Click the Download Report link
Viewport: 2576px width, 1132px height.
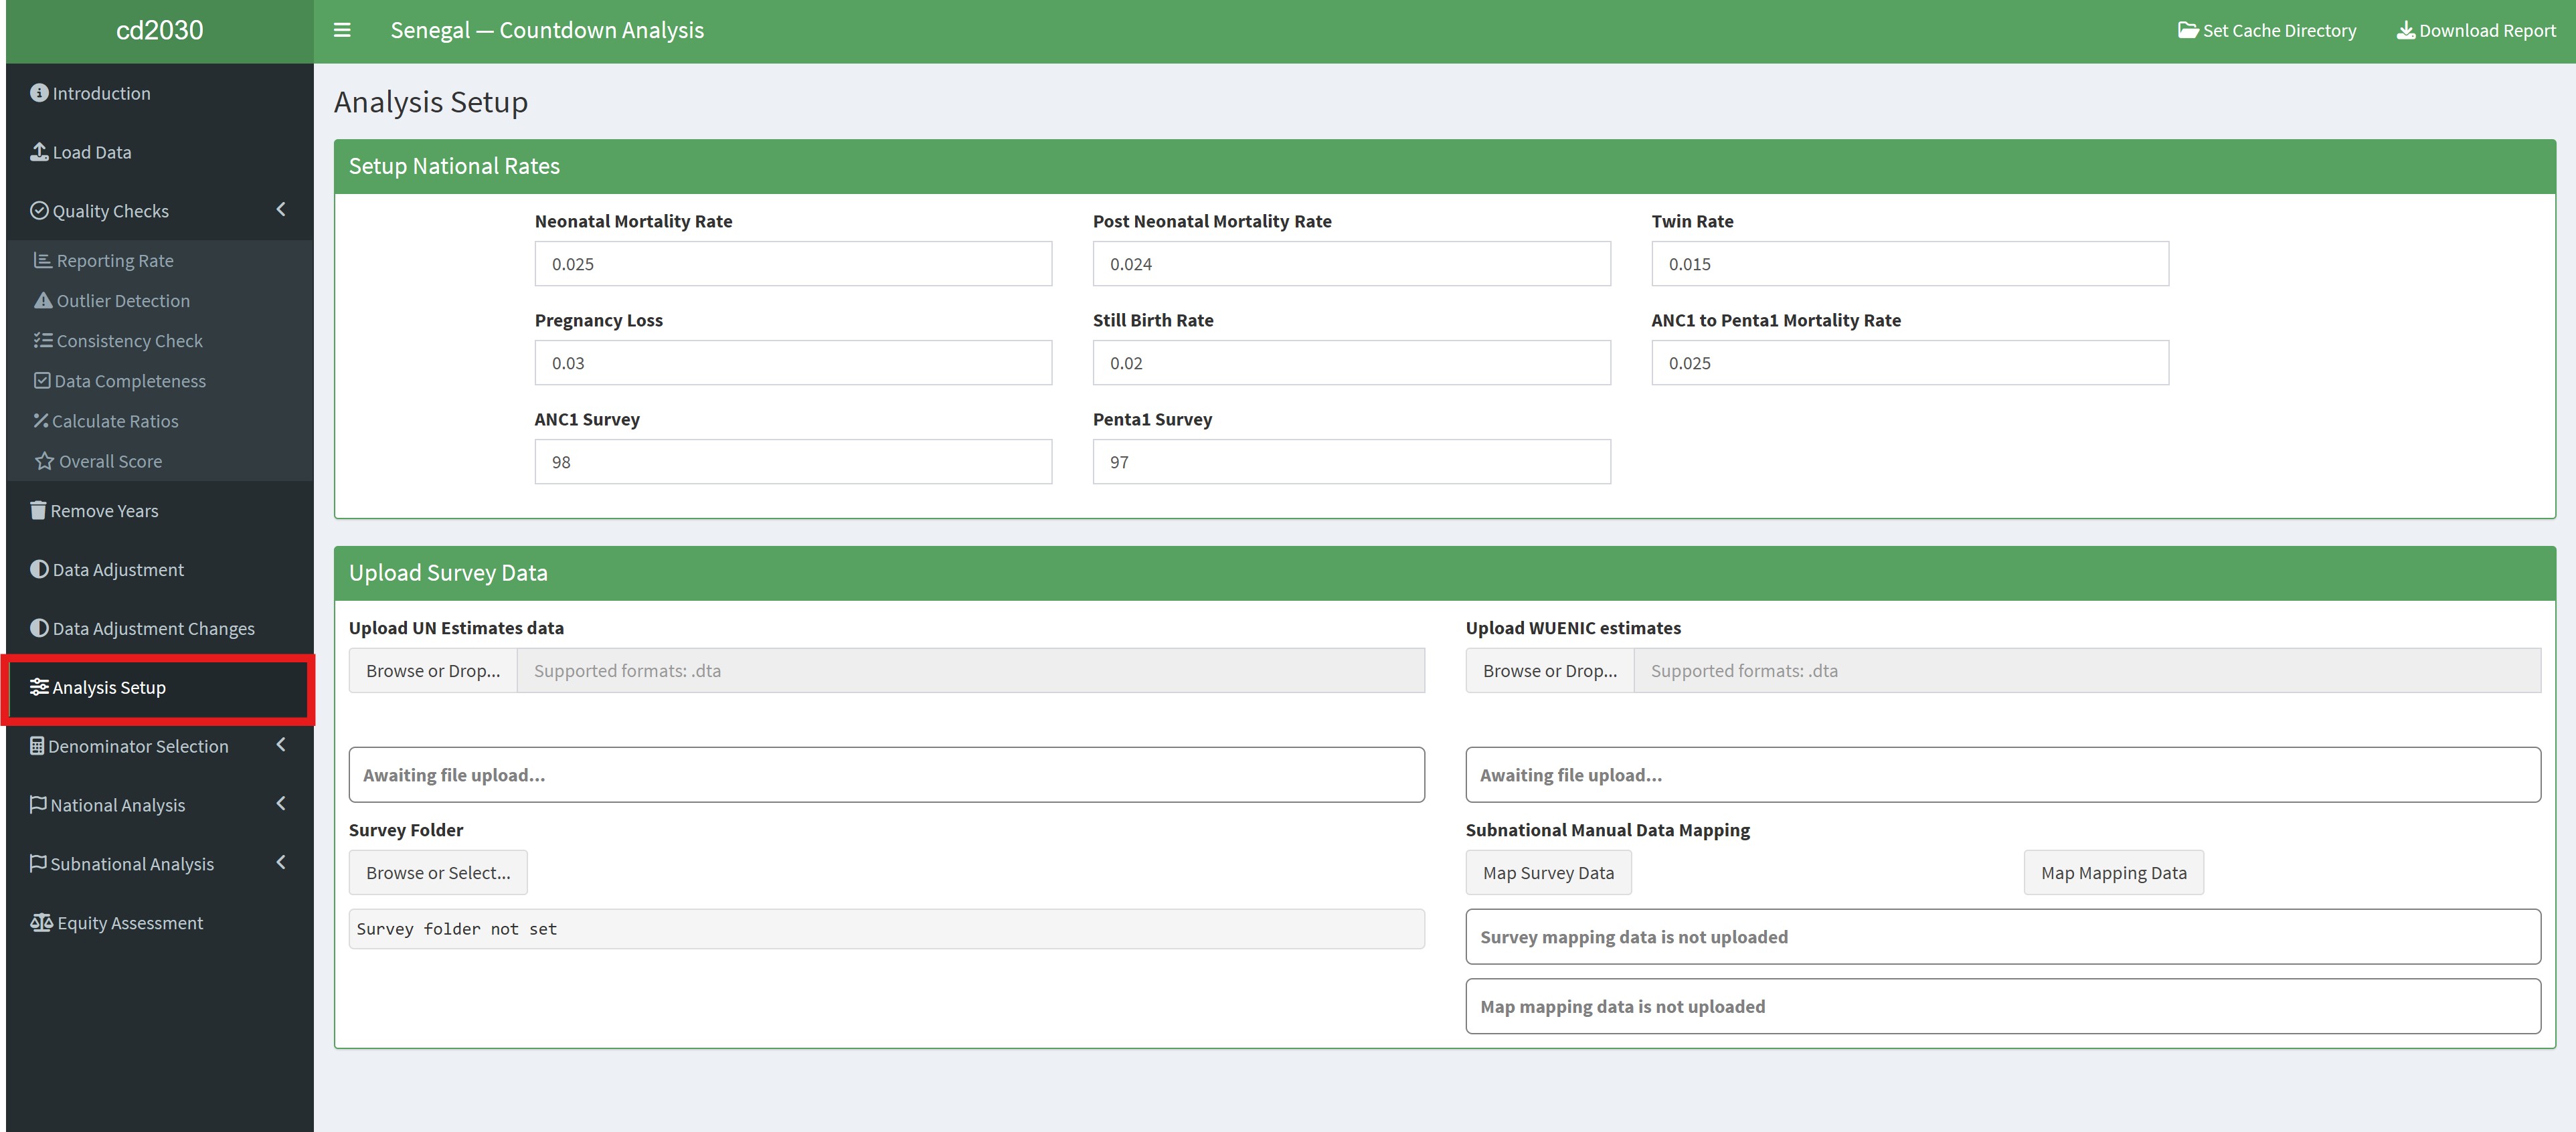2475,30
